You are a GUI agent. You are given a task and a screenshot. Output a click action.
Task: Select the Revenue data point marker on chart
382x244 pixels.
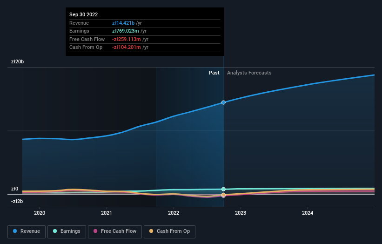(223, 102)
